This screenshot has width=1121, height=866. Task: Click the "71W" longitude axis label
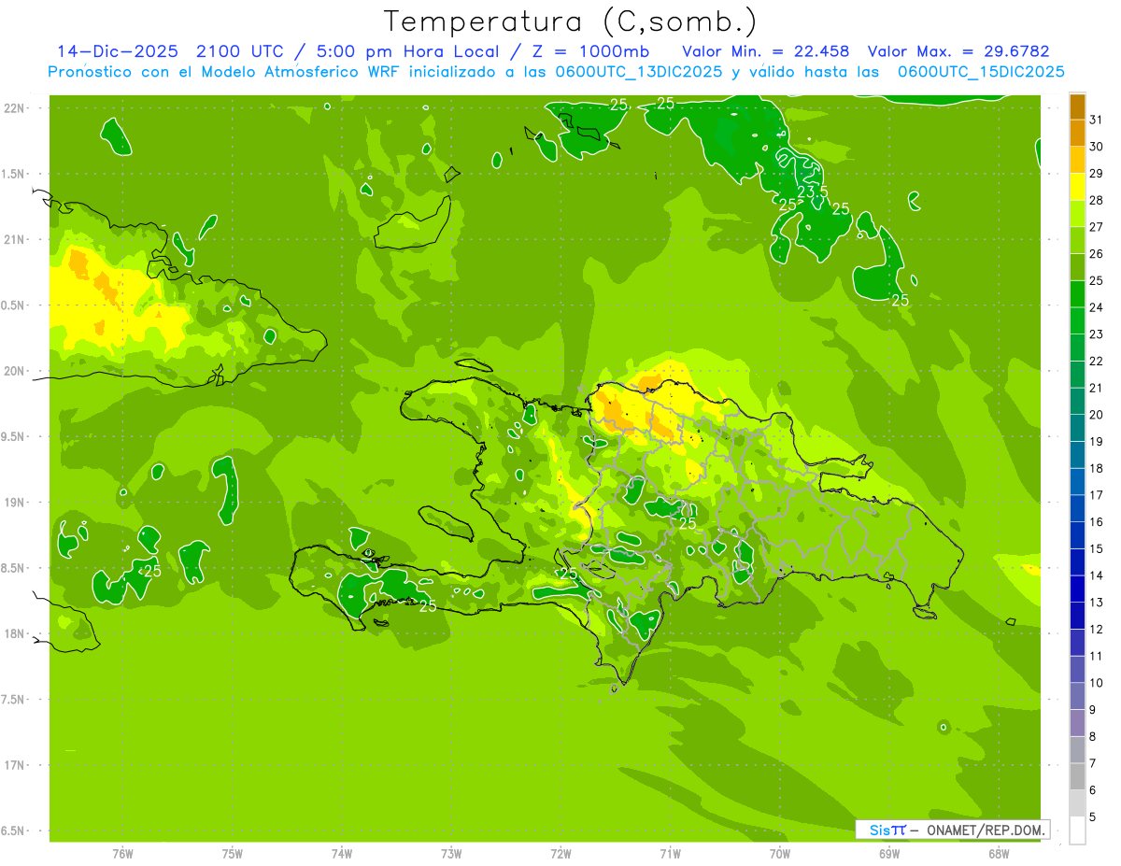pos(670,853)
